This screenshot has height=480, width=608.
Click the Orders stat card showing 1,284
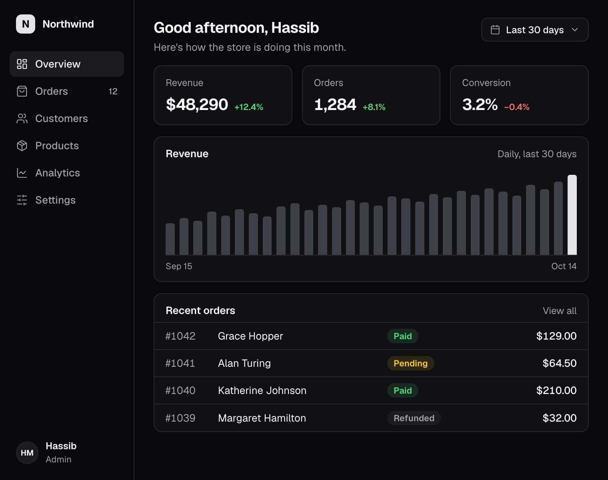point(371,95)
